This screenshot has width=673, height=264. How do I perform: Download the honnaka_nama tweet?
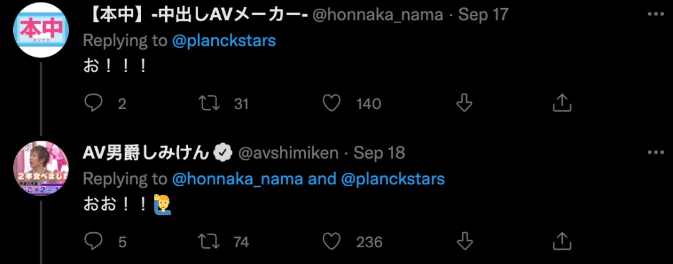coord(464,103)
